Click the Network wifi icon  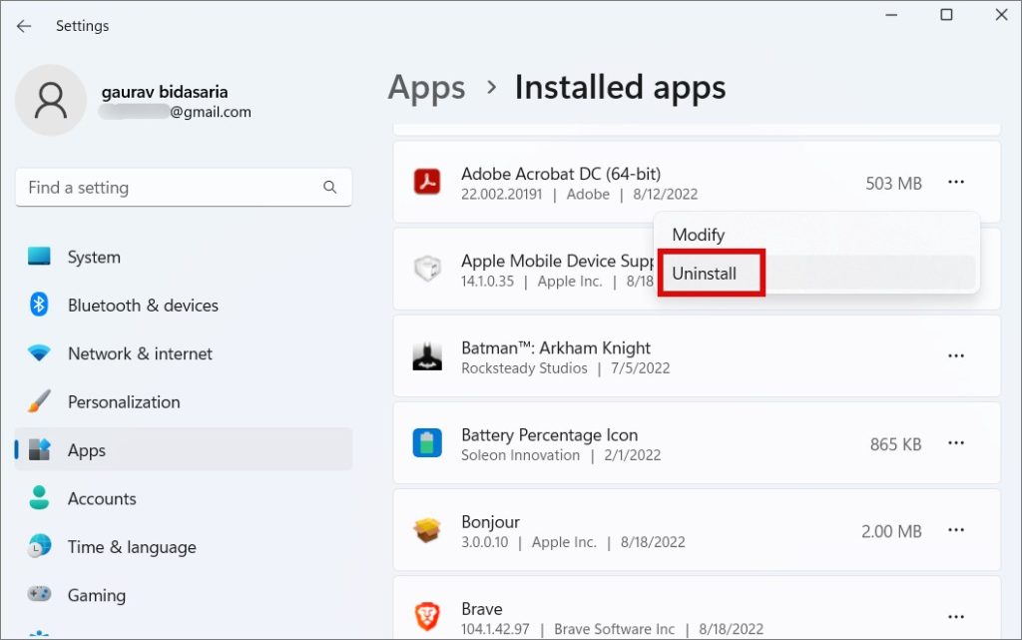(39, 353)
